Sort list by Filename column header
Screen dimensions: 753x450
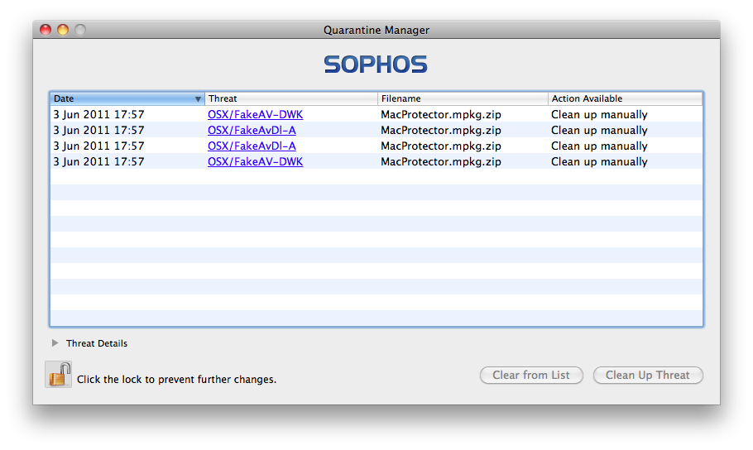(463, 98)
